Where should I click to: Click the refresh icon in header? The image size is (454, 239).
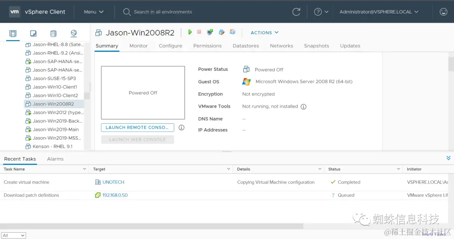click(296, 12)
